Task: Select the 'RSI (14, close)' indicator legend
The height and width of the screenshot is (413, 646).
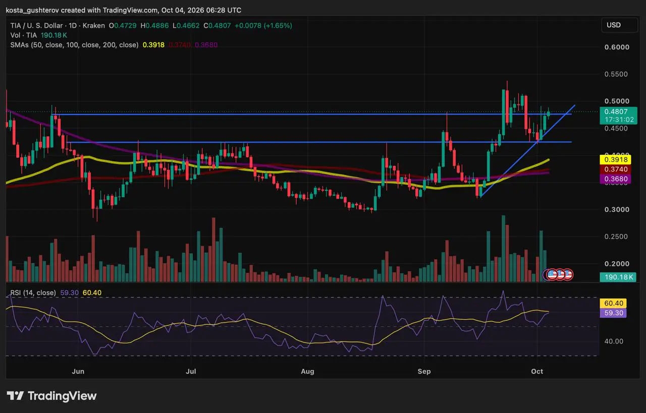Action: [33, 292]
